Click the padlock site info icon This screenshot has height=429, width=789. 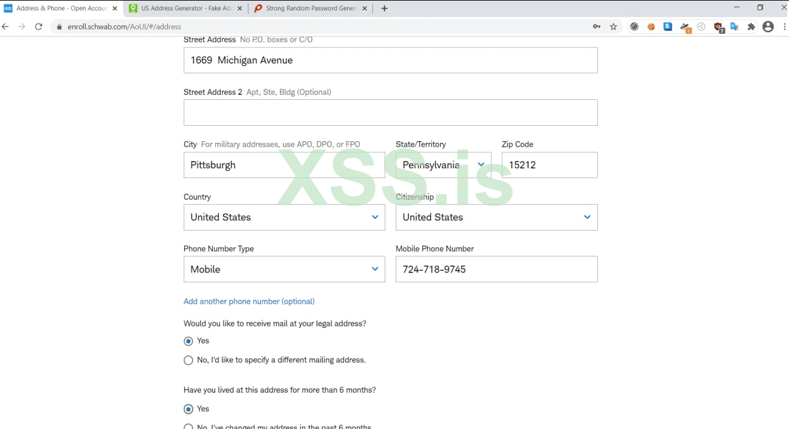point(59,27)
